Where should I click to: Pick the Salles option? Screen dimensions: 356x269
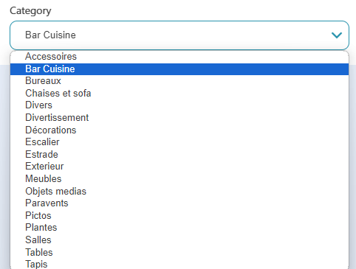pos(179,240)
